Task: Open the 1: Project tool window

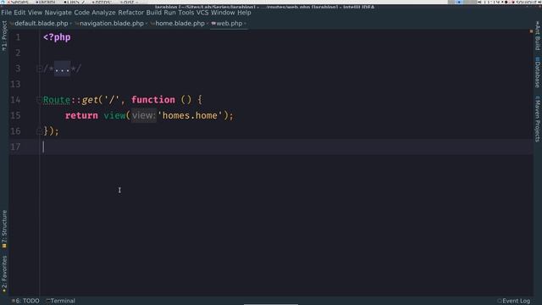Action: [4, 36]
